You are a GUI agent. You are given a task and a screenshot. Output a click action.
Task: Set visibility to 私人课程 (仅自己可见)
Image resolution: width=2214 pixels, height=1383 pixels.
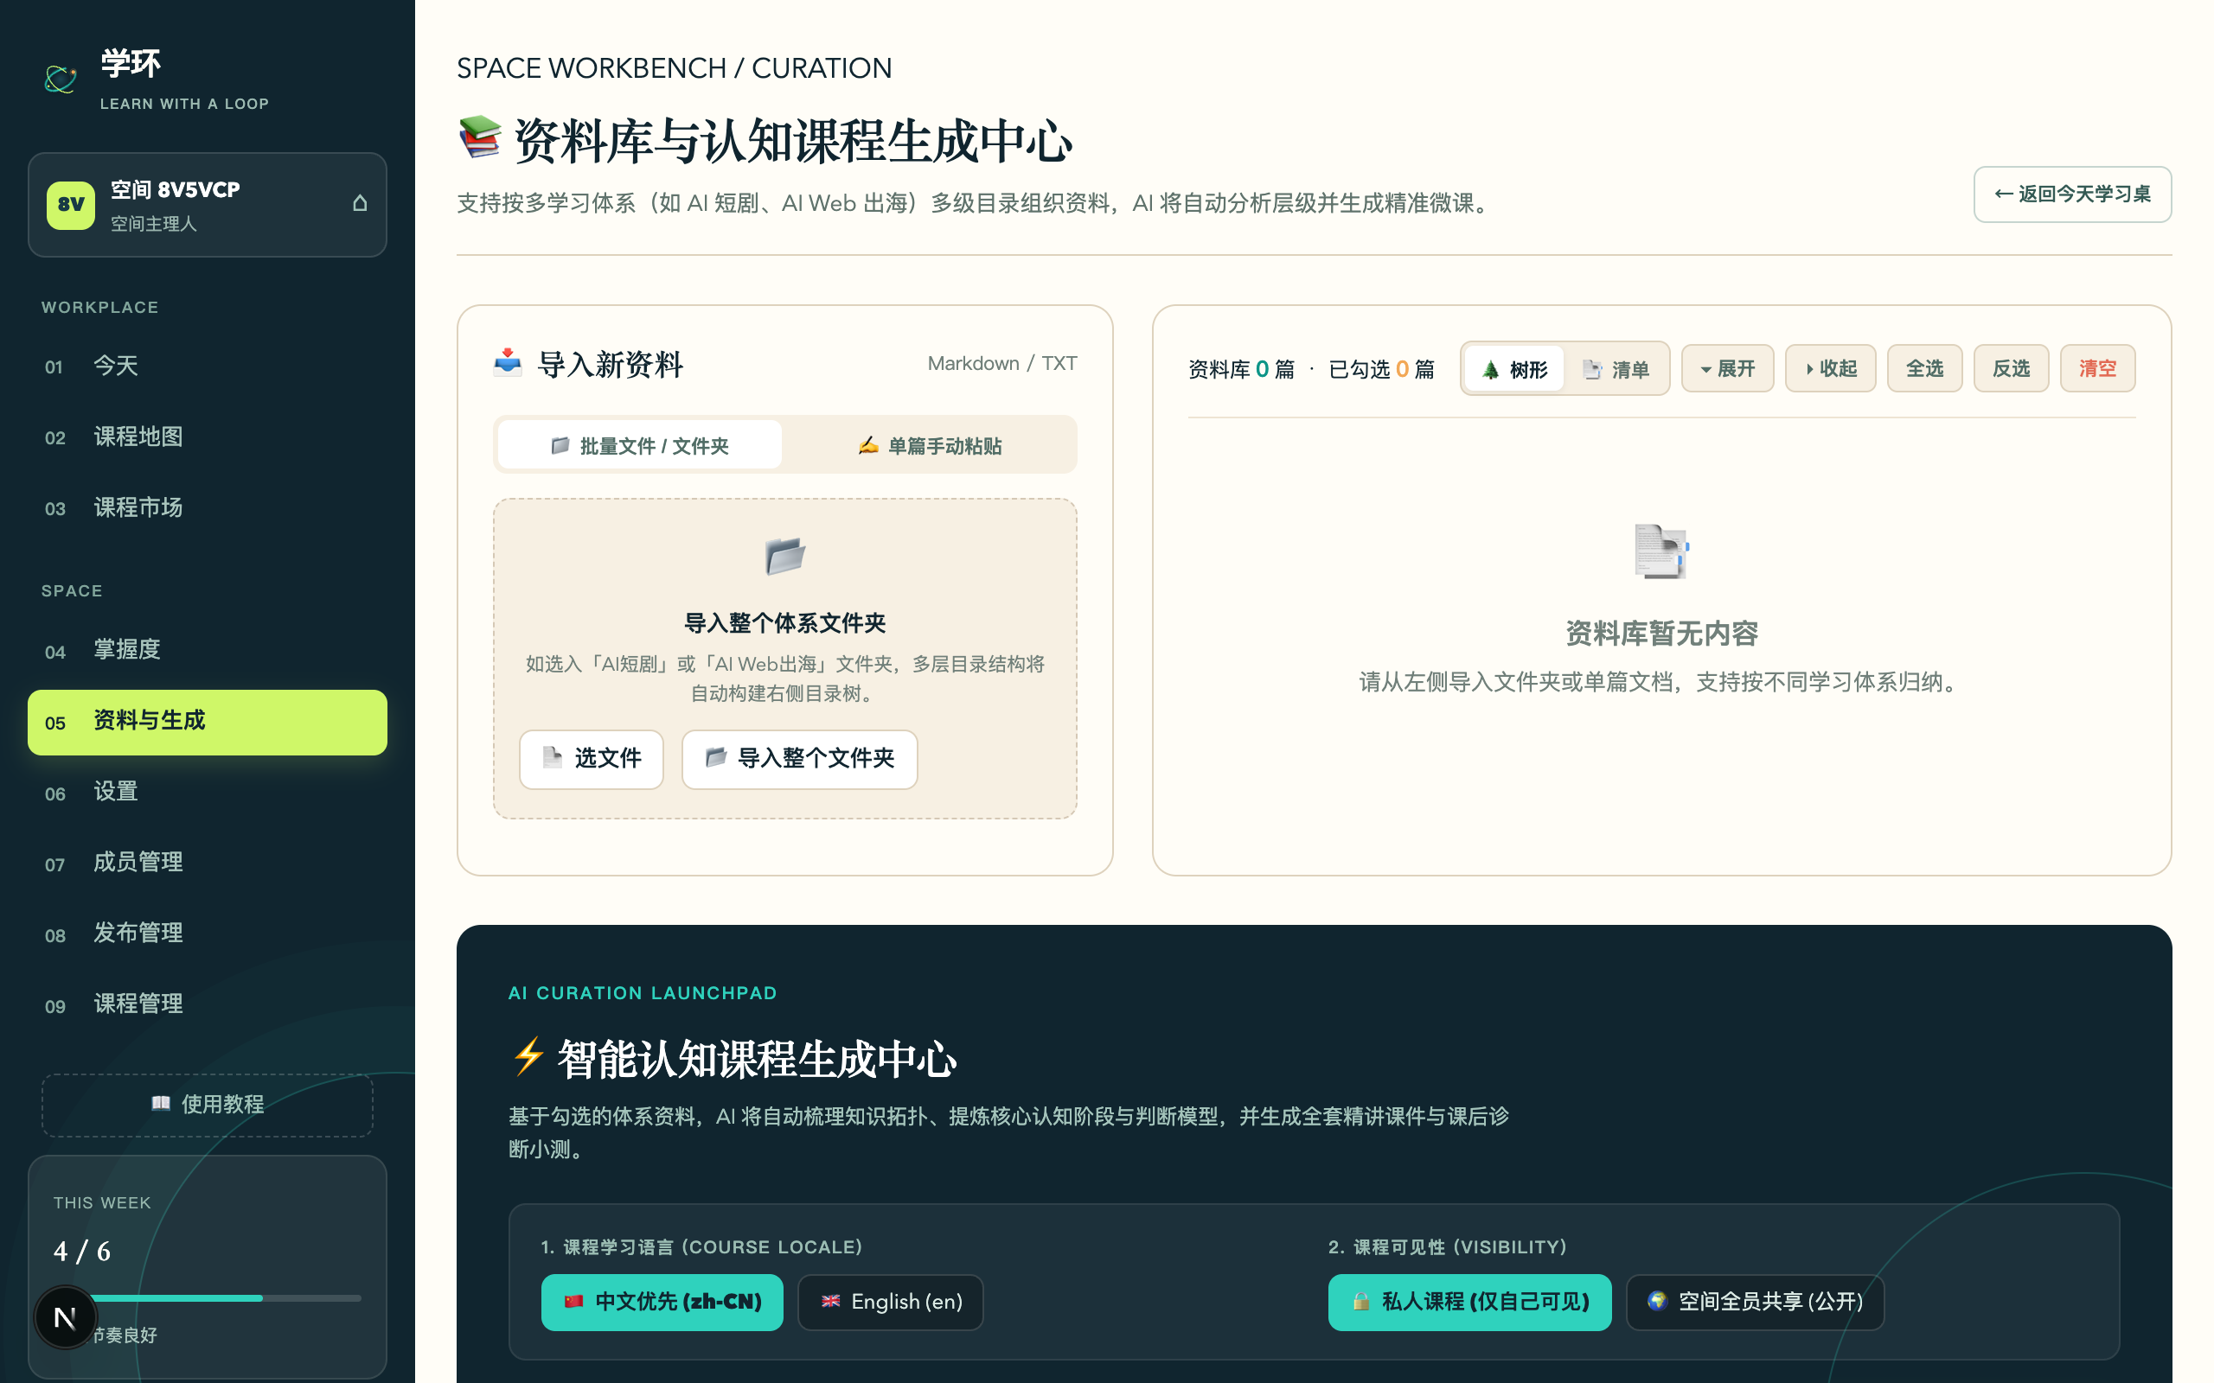point(1469,1302)
